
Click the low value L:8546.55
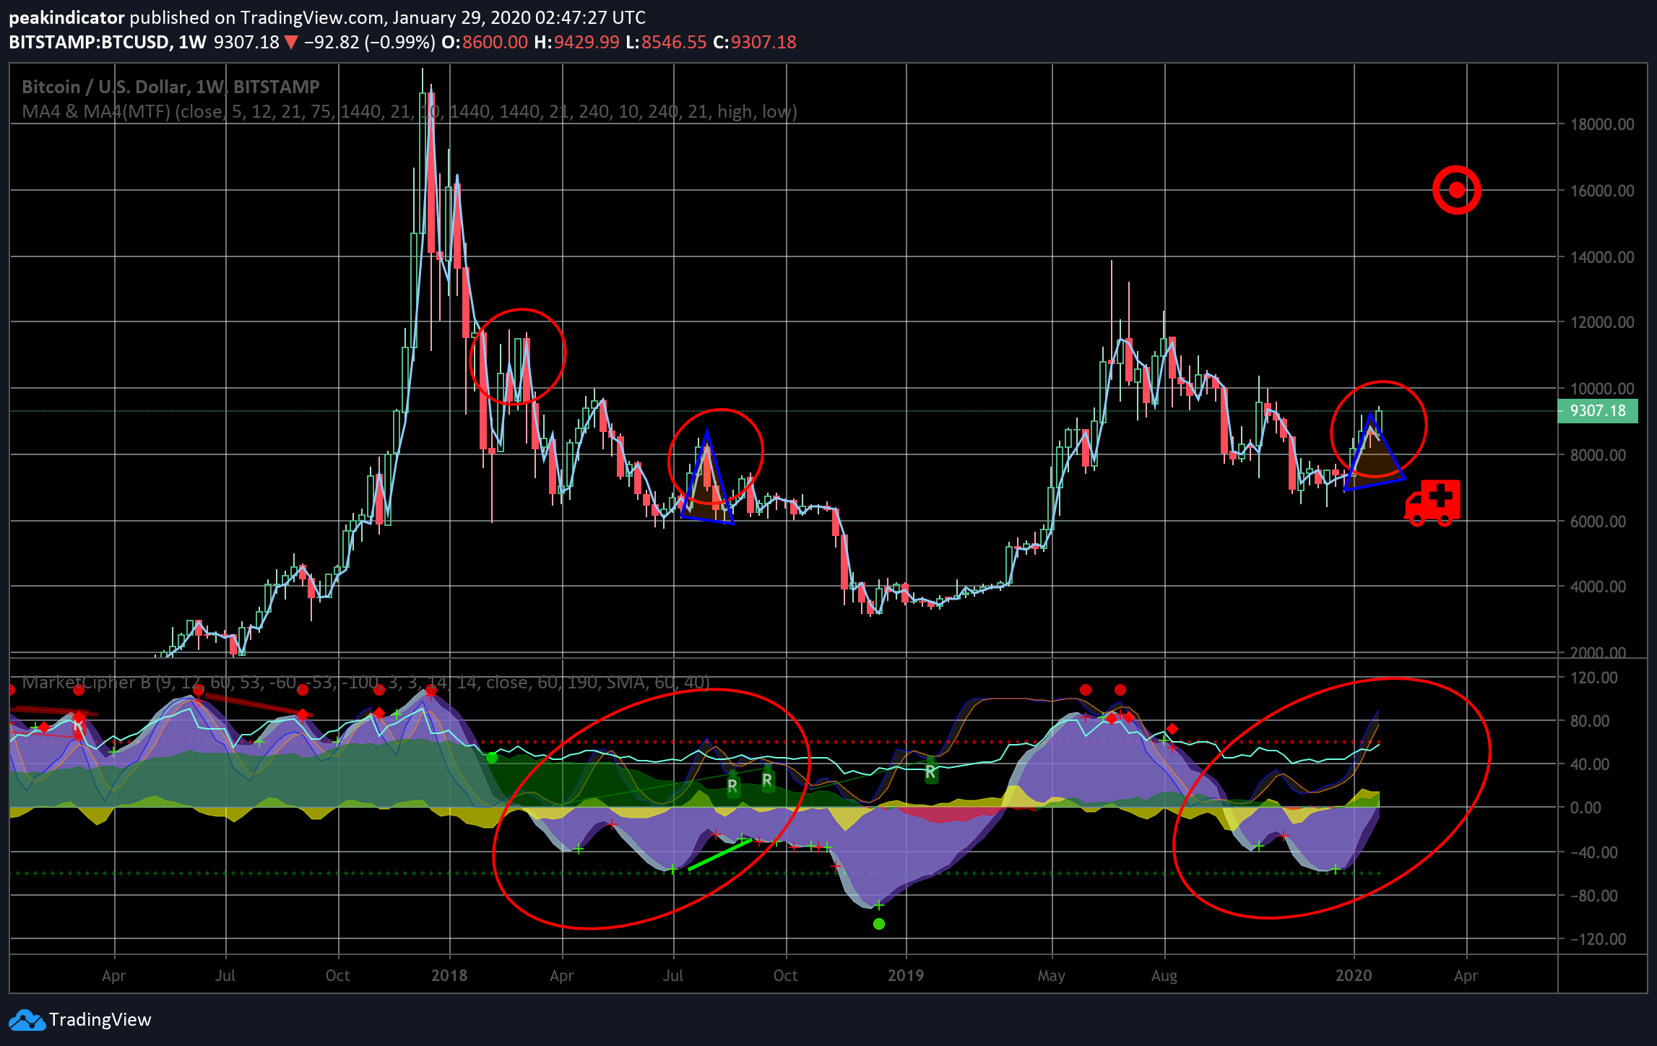click(666, 42)
